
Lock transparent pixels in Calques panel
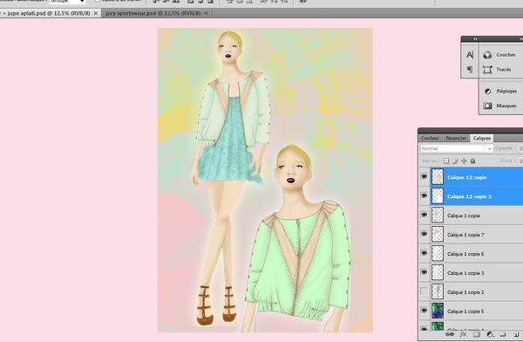tap(446, 161)
